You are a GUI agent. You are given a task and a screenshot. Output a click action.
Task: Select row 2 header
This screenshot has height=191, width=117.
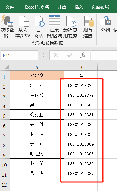pyautogui.click(x=5, y=85)
